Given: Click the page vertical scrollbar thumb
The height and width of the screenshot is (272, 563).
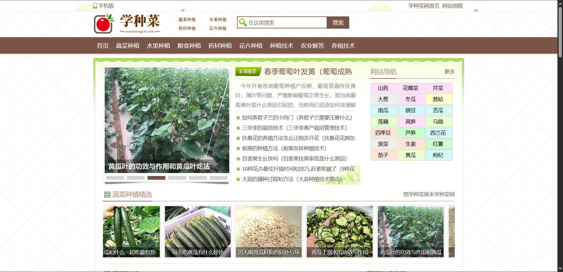Looking at the screenshot, I should (560, 32).
